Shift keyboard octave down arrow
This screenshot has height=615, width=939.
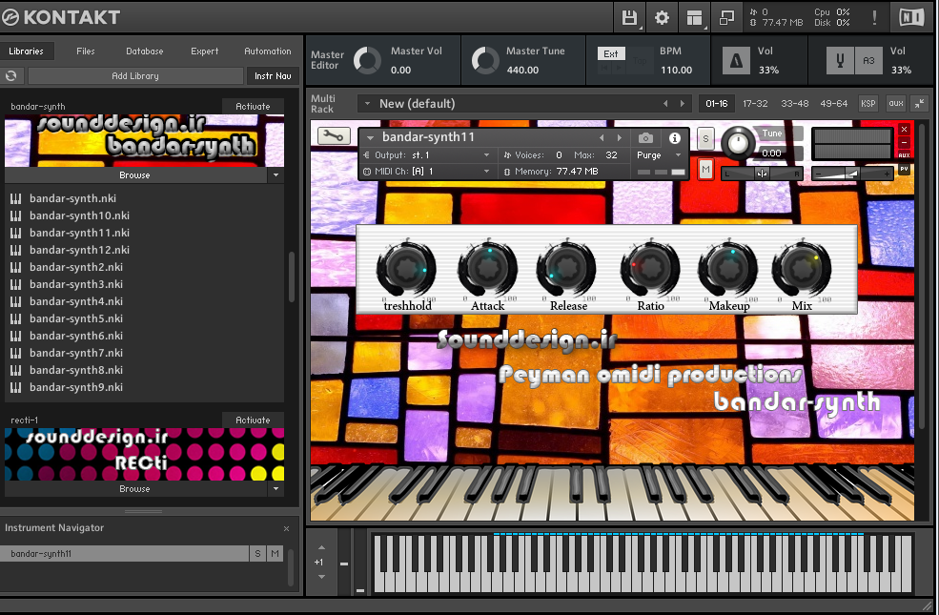[321, 577]
